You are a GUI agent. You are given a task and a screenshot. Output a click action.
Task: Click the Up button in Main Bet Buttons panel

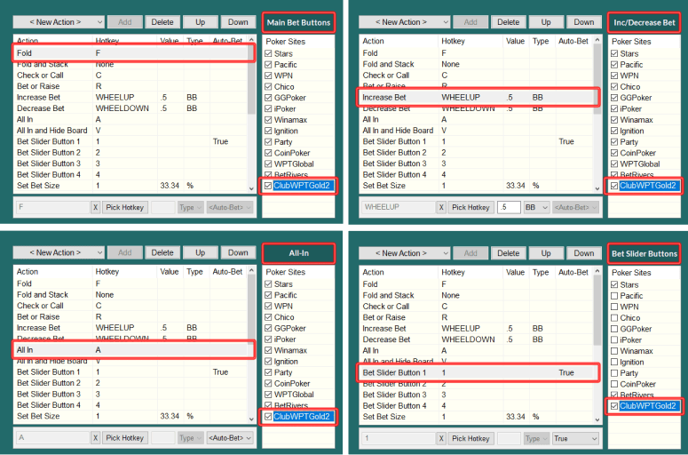point(200,22)
